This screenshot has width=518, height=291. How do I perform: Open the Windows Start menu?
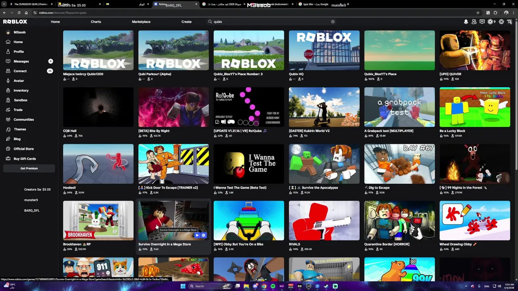183,286
